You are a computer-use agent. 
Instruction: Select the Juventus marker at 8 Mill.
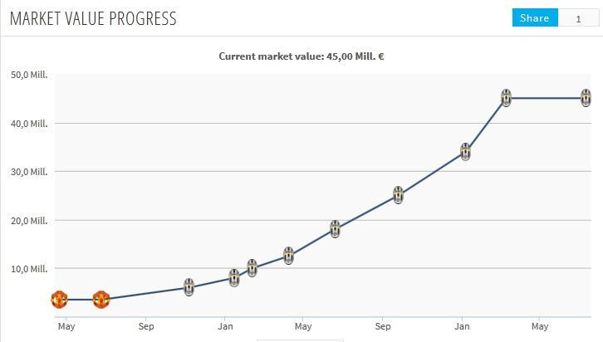coord(234,278)
